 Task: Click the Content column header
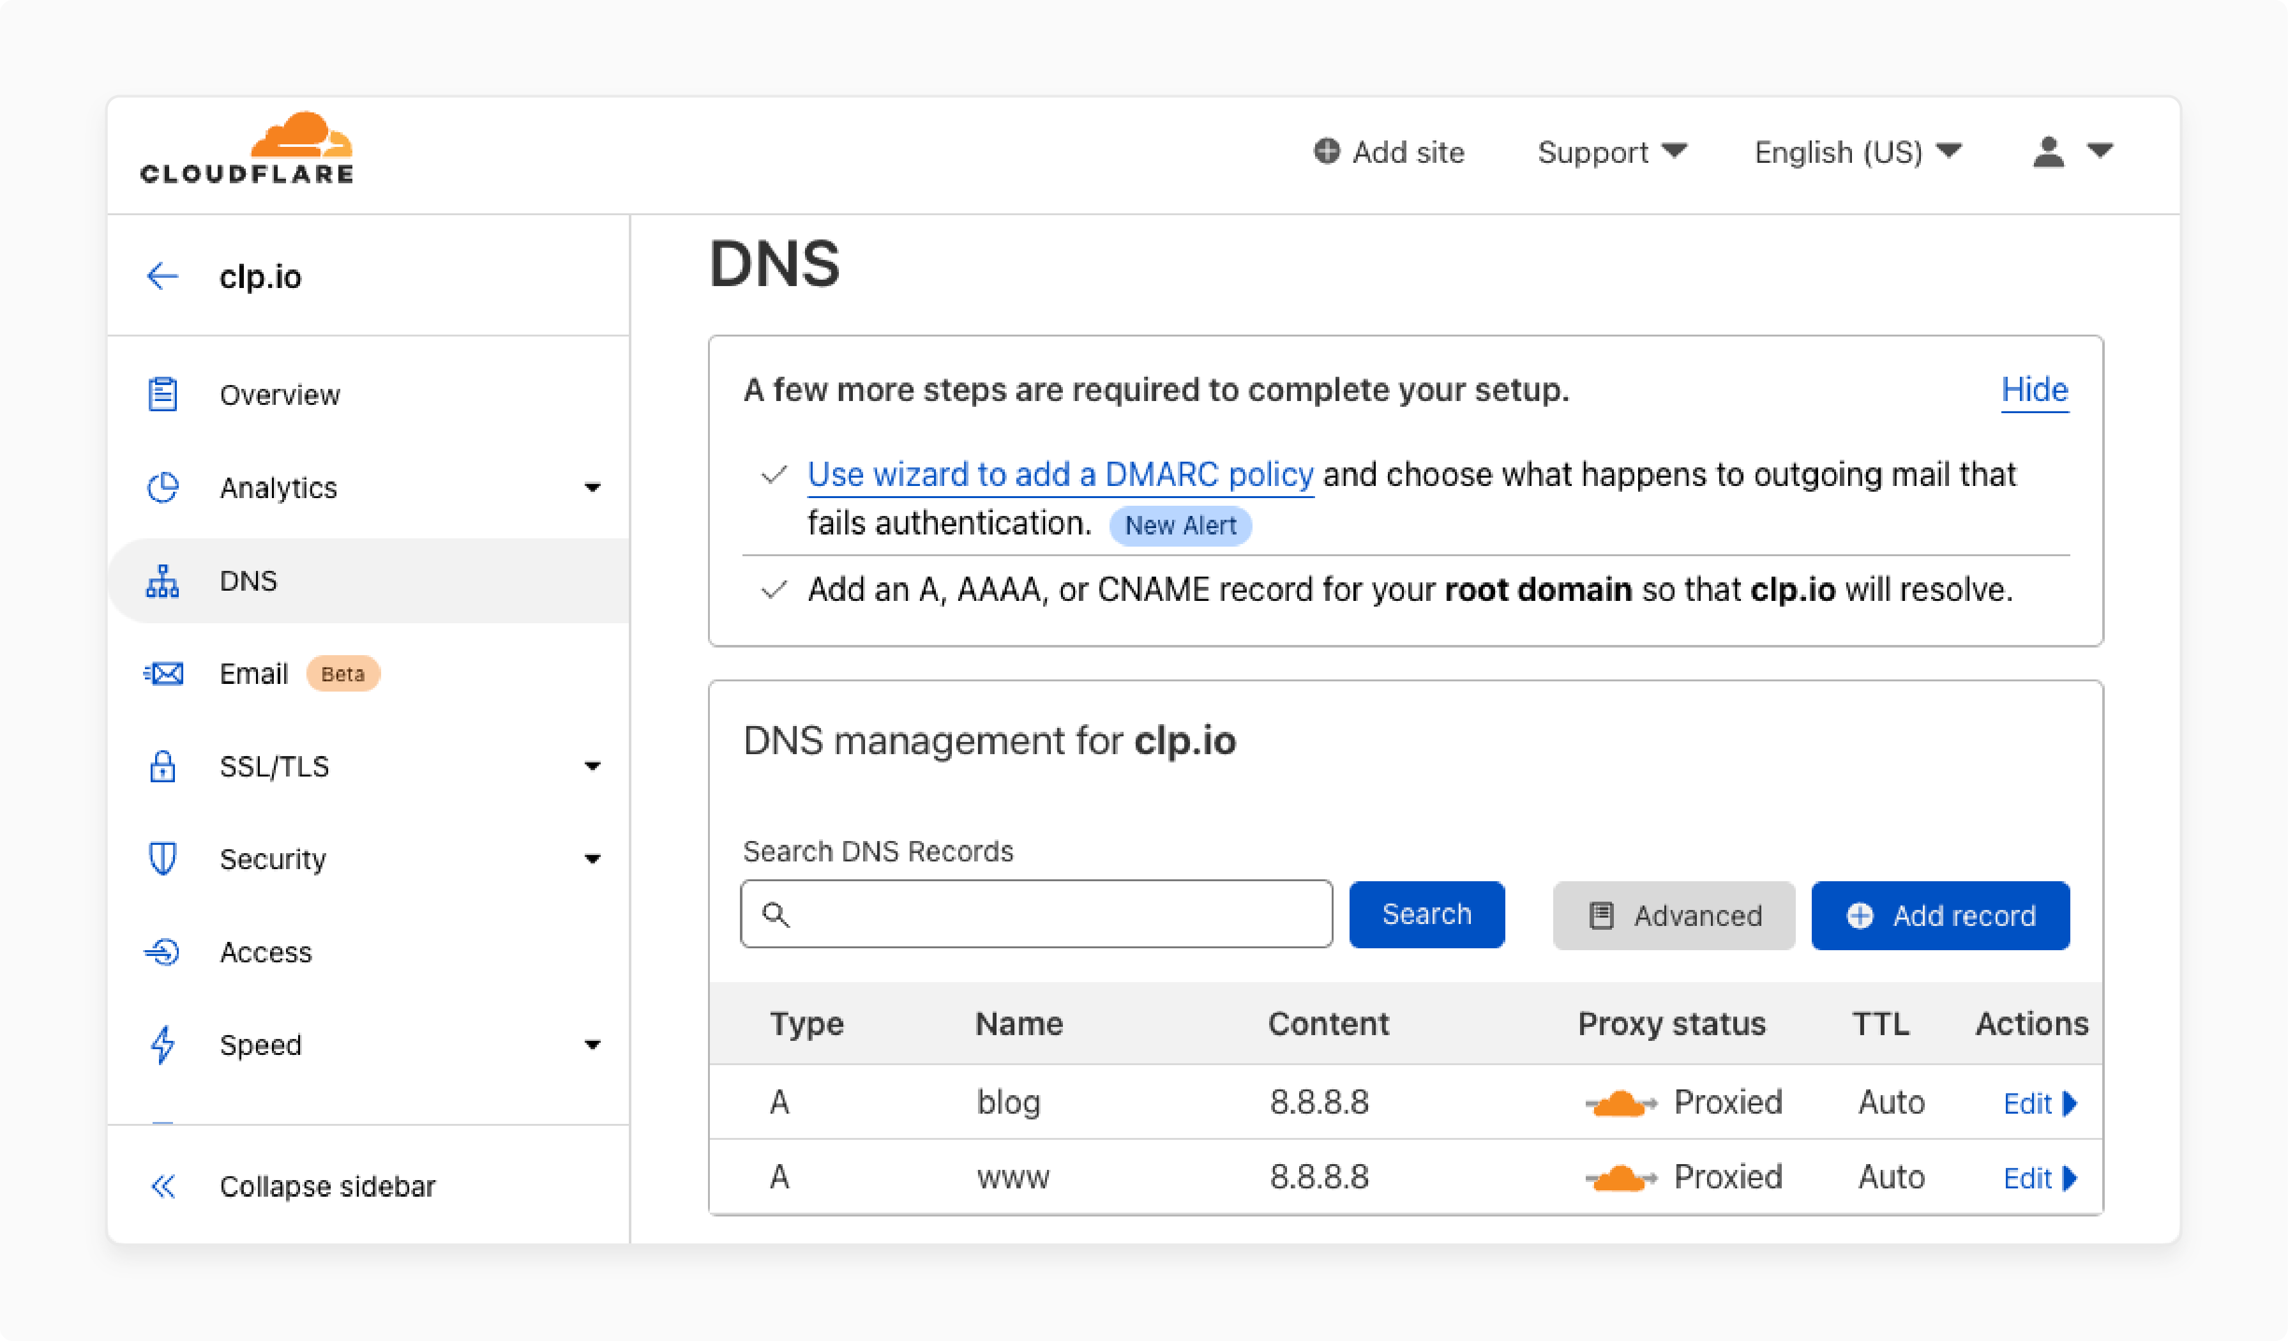pyautogui.click(x=1328, y=1023)
